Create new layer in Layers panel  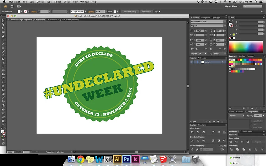tap(218, 122)
